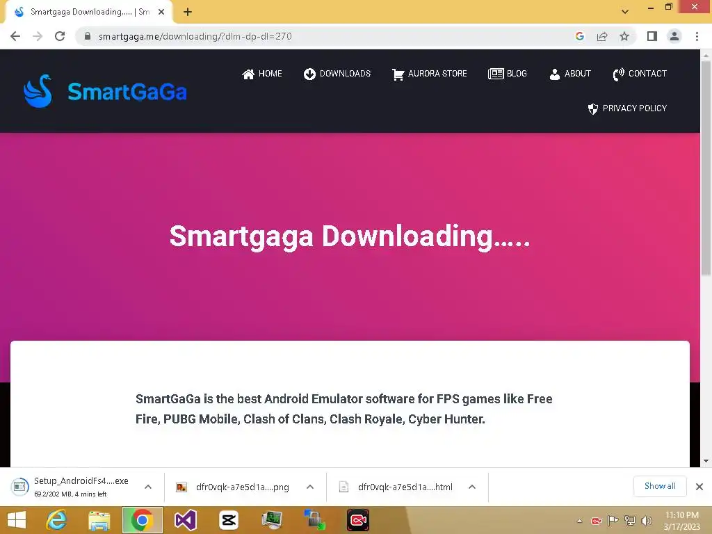The height and width of the screenshot is (534, 712).
Task: Expand options for dfr0vqk html download
Action: (472, 487)
